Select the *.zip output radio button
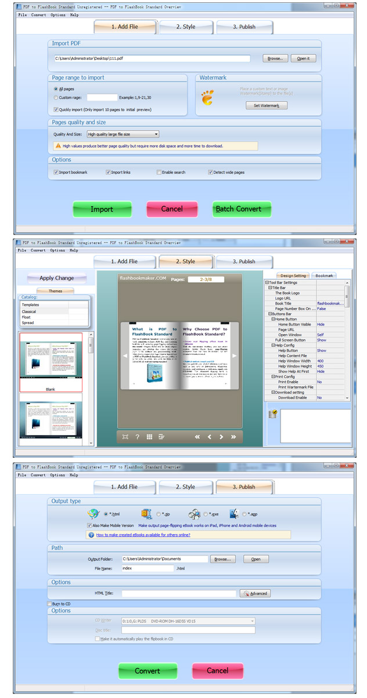The image size is (367, 698). click(x=159, y=514)
